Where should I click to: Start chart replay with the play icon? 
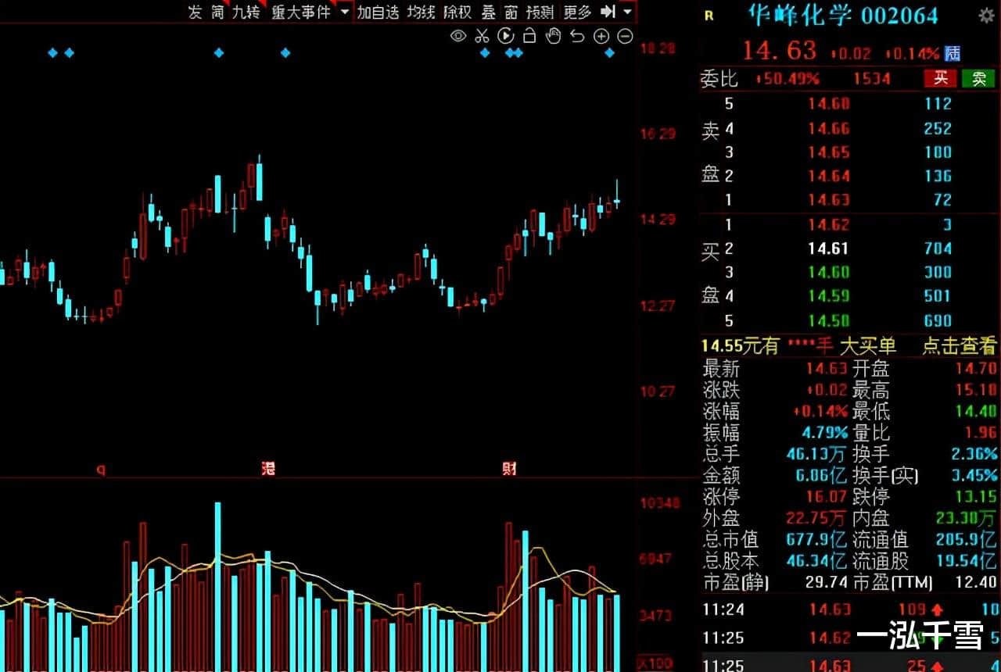[x=506, y=36]
